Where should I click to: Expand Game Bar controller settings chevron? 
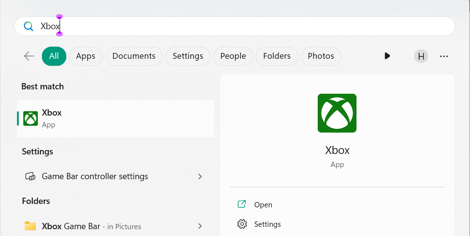coord(200,177)
